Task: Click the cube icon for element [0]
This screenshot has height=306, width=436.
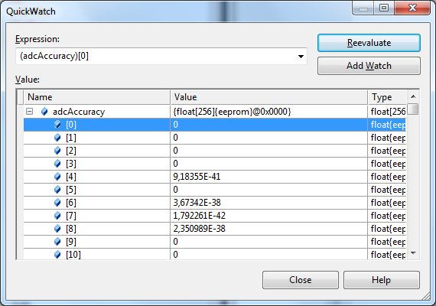Action: point(57,125)
